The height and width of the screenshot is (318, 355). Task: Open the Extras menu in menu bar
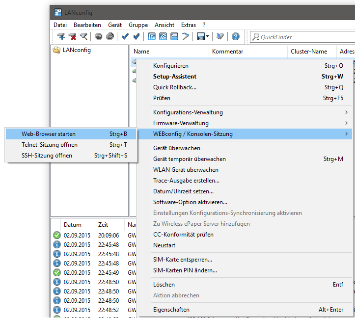188,25
